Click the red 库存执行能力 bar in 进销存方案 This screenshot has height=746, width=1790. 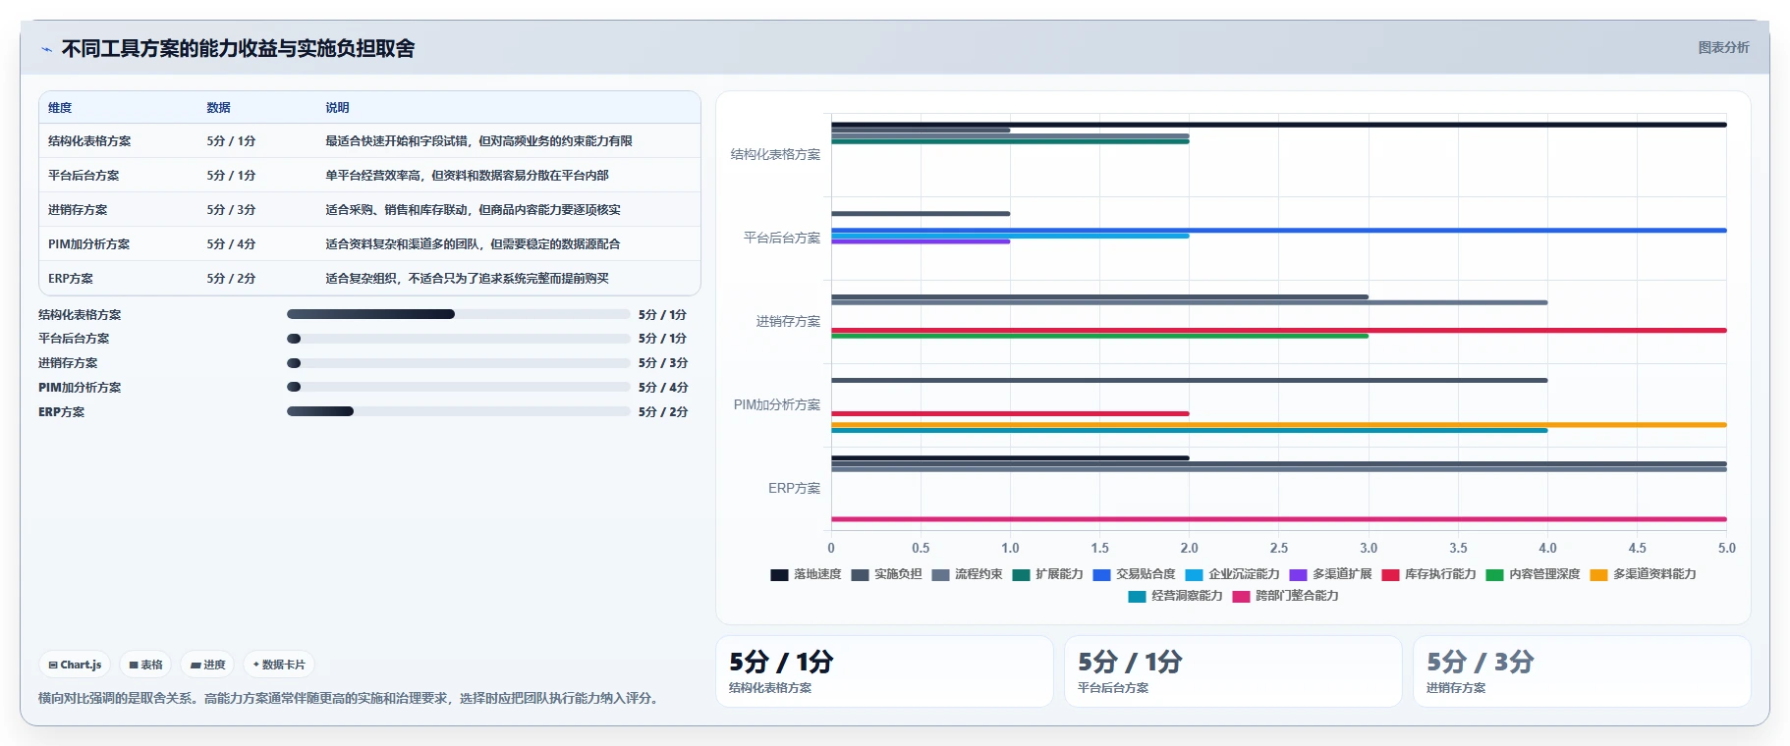pyautogui.click(x=1279, y=331)
